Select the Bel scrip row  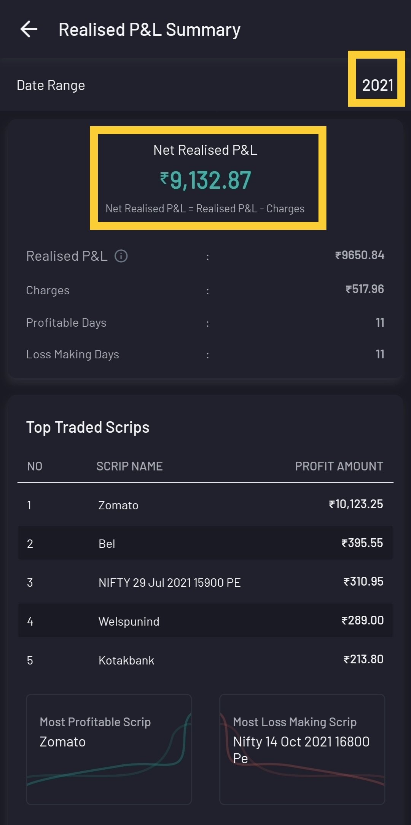205,543
